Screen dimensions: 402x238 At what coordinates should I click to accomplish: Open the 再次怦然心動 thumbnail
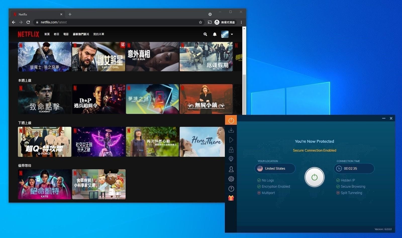click(x=152, y=142)
